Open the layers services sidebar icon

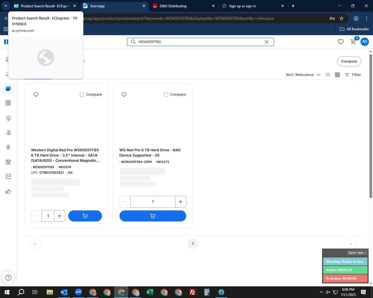click(x=8, y=133)
